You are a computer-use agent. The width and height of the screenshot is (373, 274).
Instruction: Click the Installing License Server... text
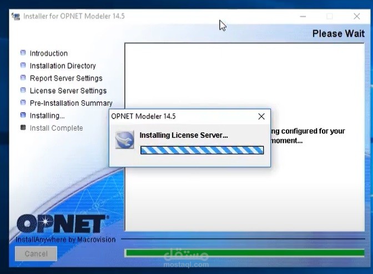tap(184, 135)
